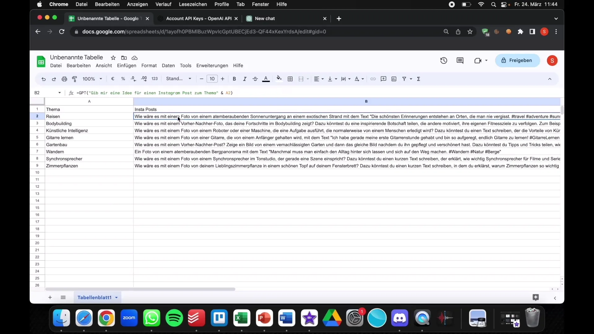594x334 pixels.
Task: Open Name box dropdown next to B2
Action: point(59,93)
